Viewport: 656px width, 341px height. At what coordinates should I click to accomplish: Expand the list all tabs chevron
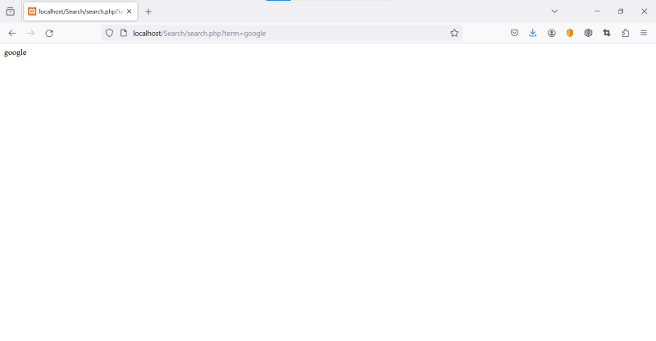pyautogui.click(x=554, y=11)
